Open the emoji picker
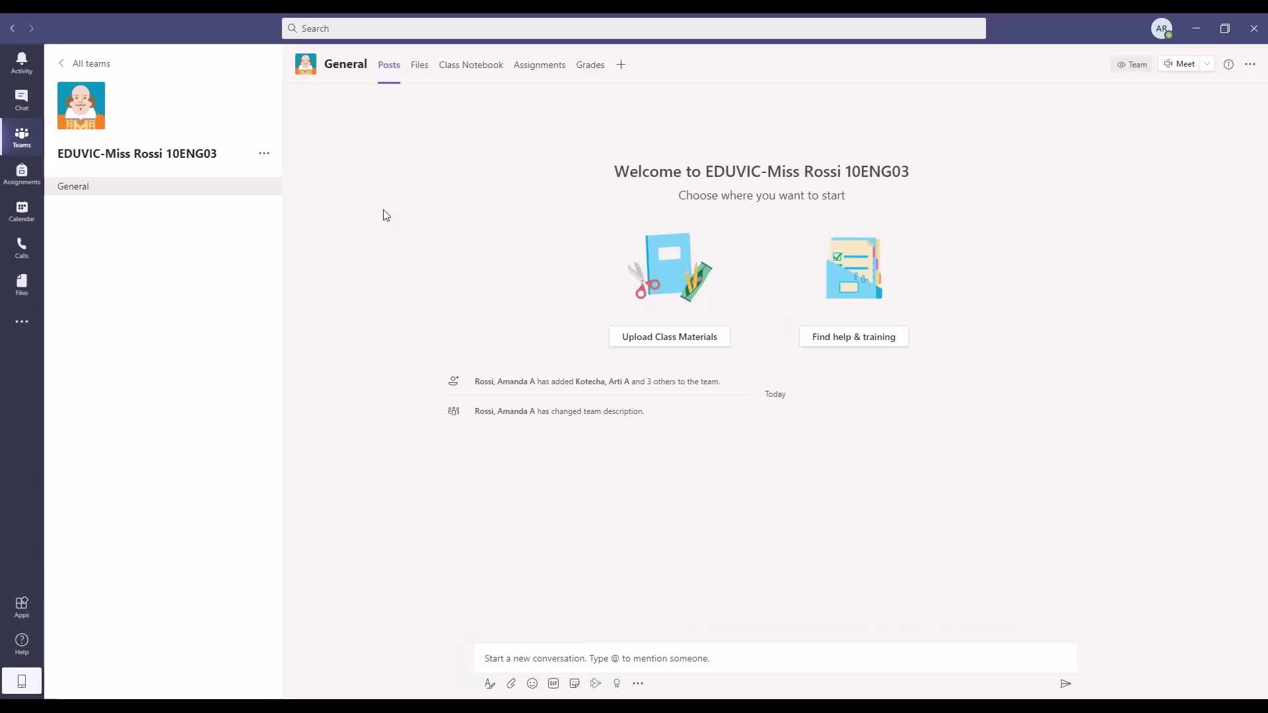 (x=532, y=683)
